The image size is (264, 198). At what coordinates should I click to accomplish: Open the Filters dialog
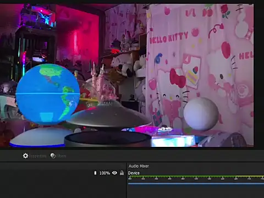[58, 156]
